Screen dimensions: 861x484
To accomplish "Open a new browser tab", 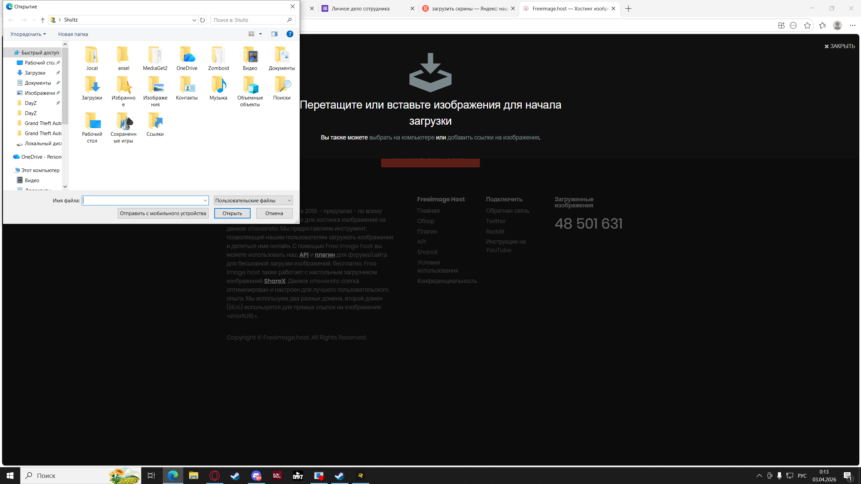I will (628, 9).
